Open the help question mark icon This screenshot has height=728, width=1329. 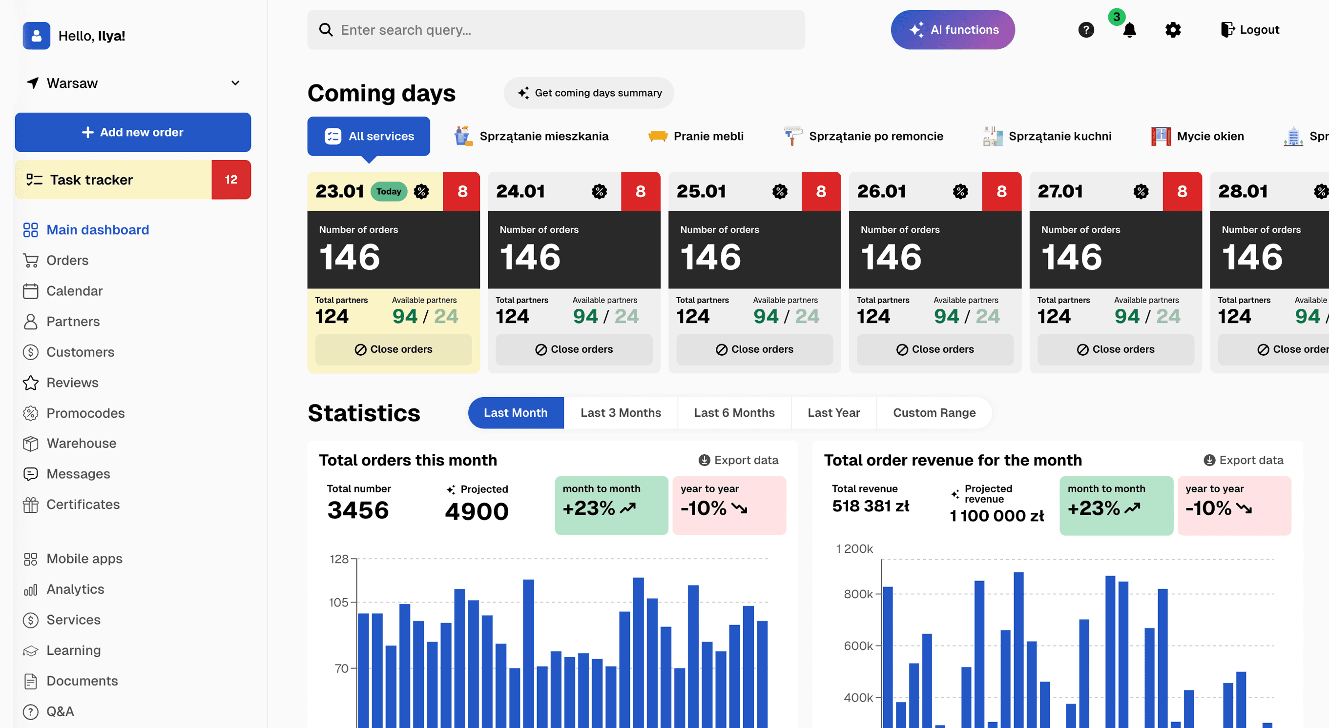click(x=1085, y=30)
